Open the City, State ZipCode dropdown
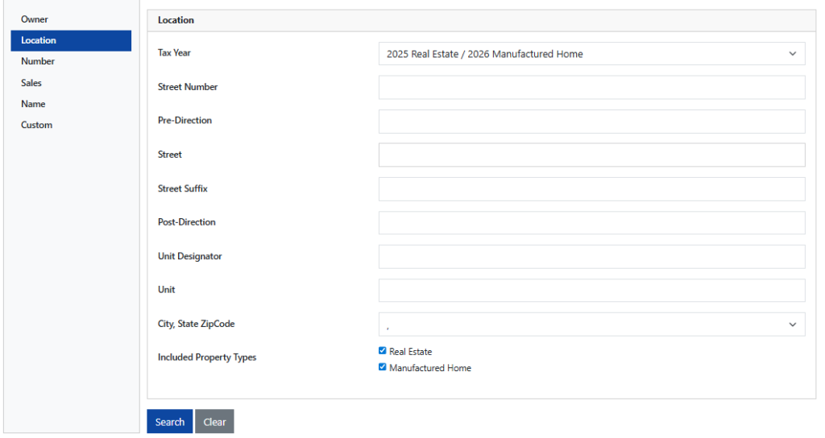825x438 pixels. click(591, 324)
